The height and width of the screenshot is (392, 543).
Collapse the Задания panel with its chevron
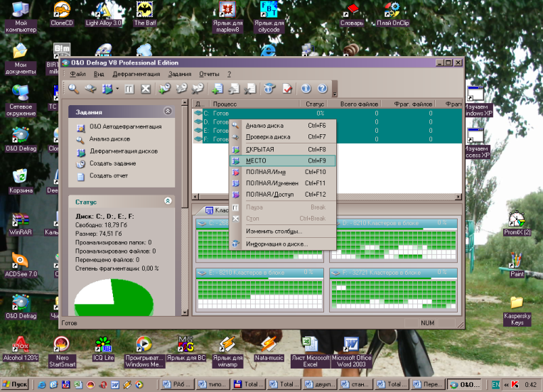pos(168,111)
